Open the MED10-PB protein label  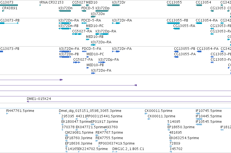(95, 65)
